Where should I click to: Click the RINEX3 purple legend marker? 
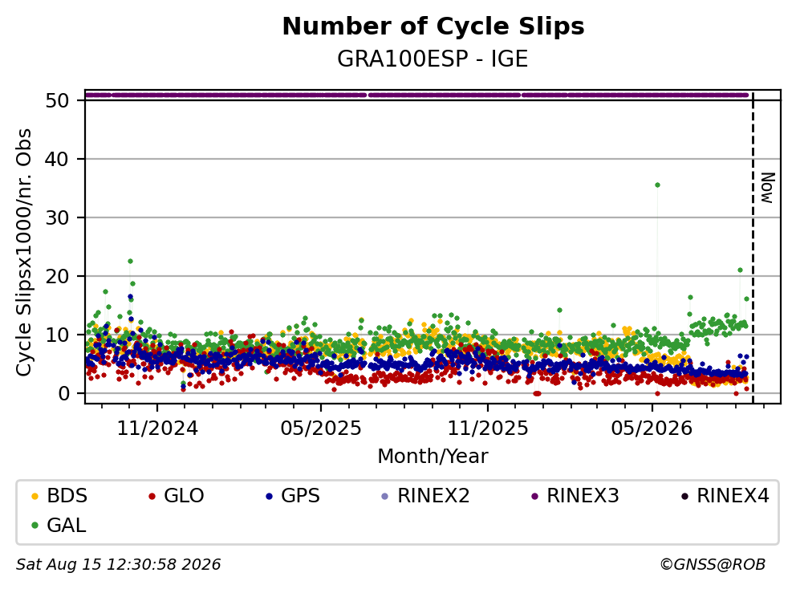[x=534, y=496]
